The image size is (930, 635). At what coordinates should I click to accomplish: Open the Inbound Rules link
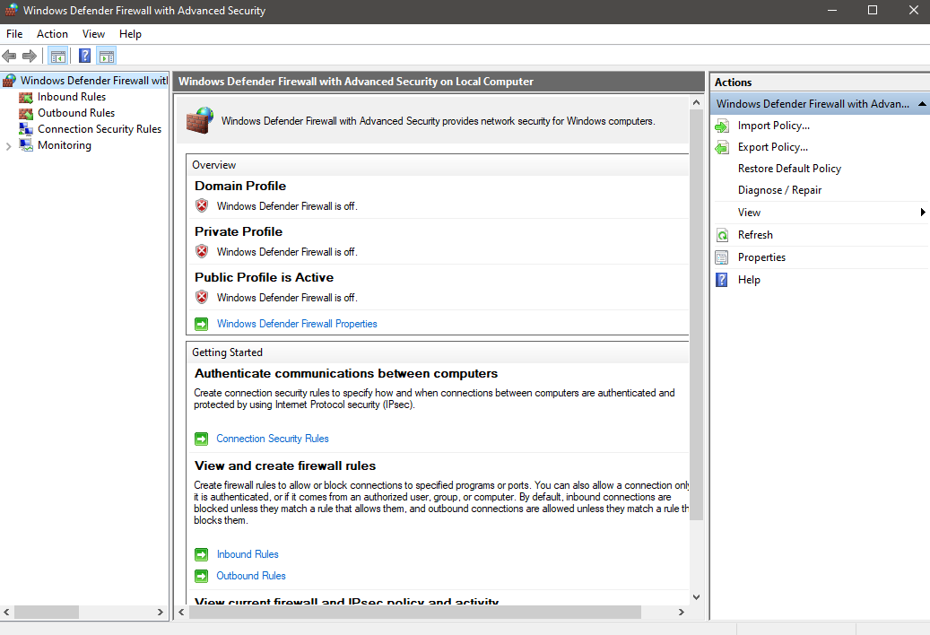point(248,554)
